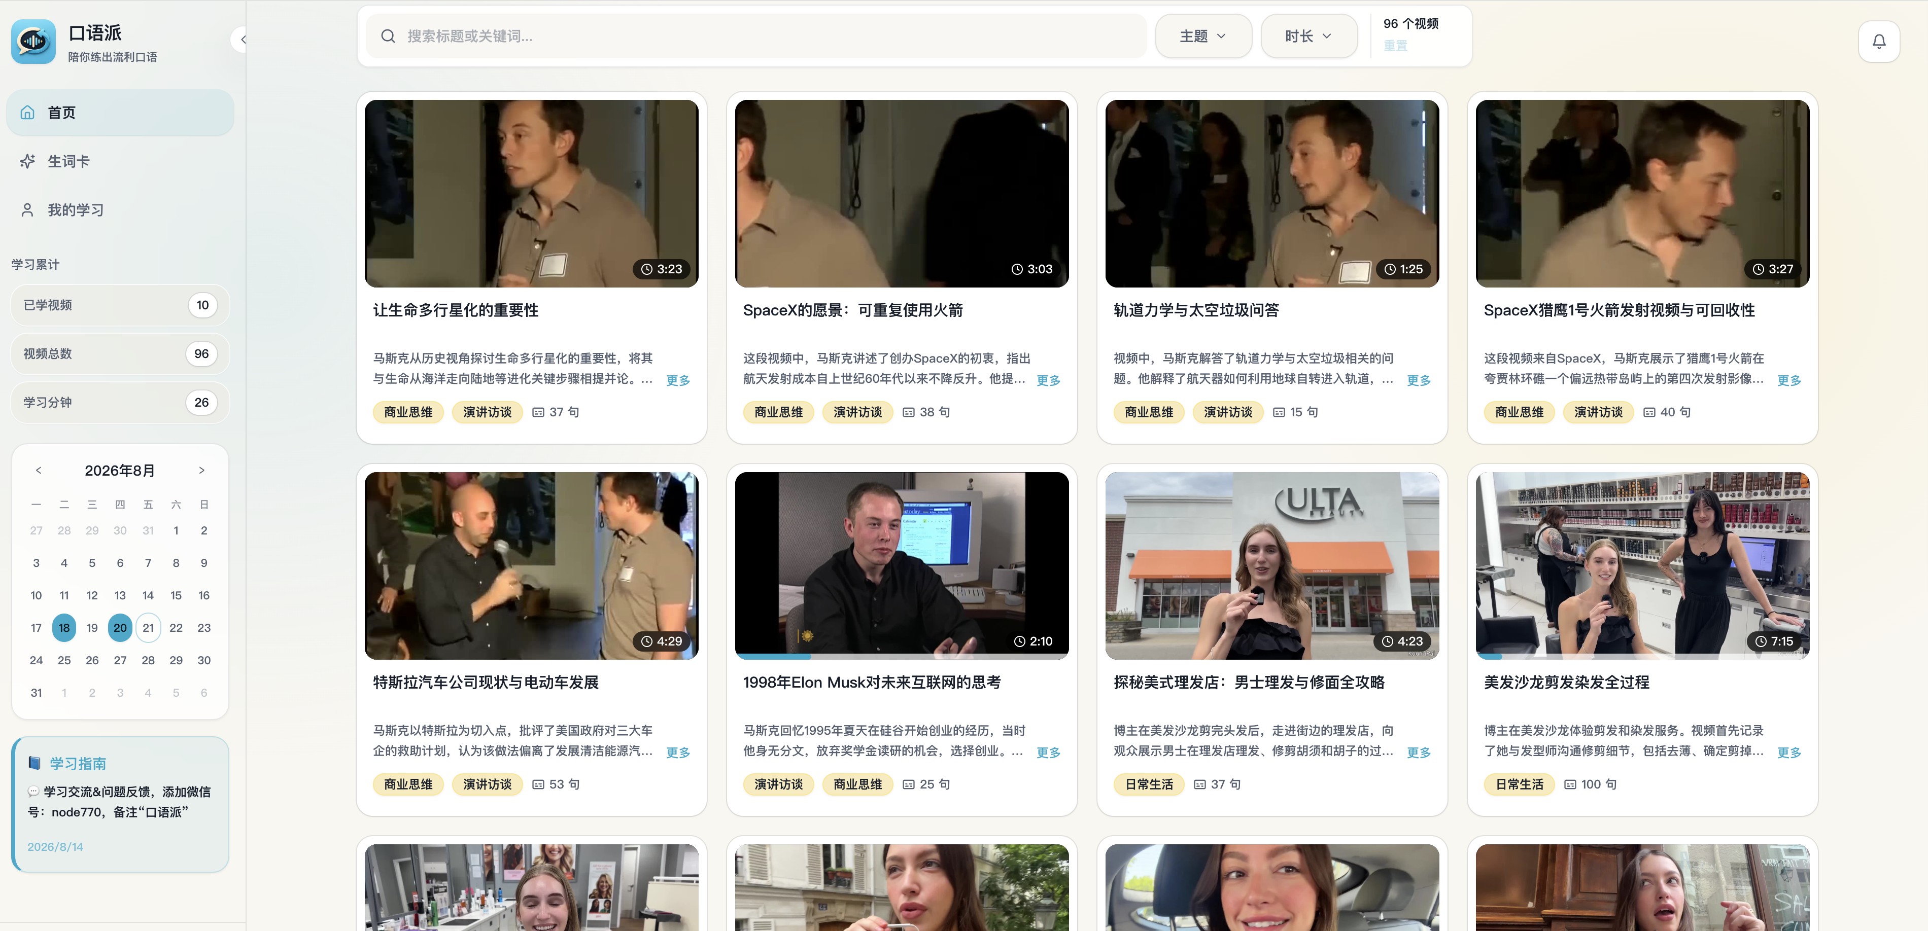Click the clock icon on the 7:15 badge
Screen dimensions: 1928x931
point(1761,641)
